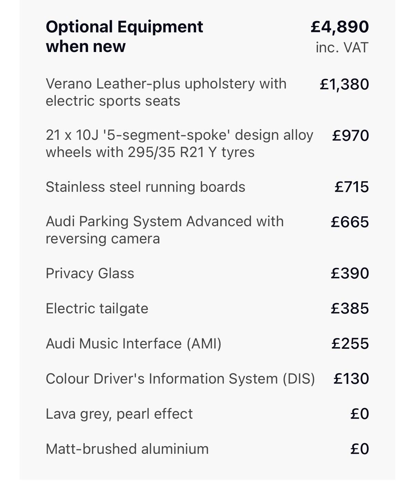Image resolution: width=415 pixels, height=481 pixels.
Task: Click the £970 alloy wheels price
Action: pyautogui.click(x=350, y=136)
